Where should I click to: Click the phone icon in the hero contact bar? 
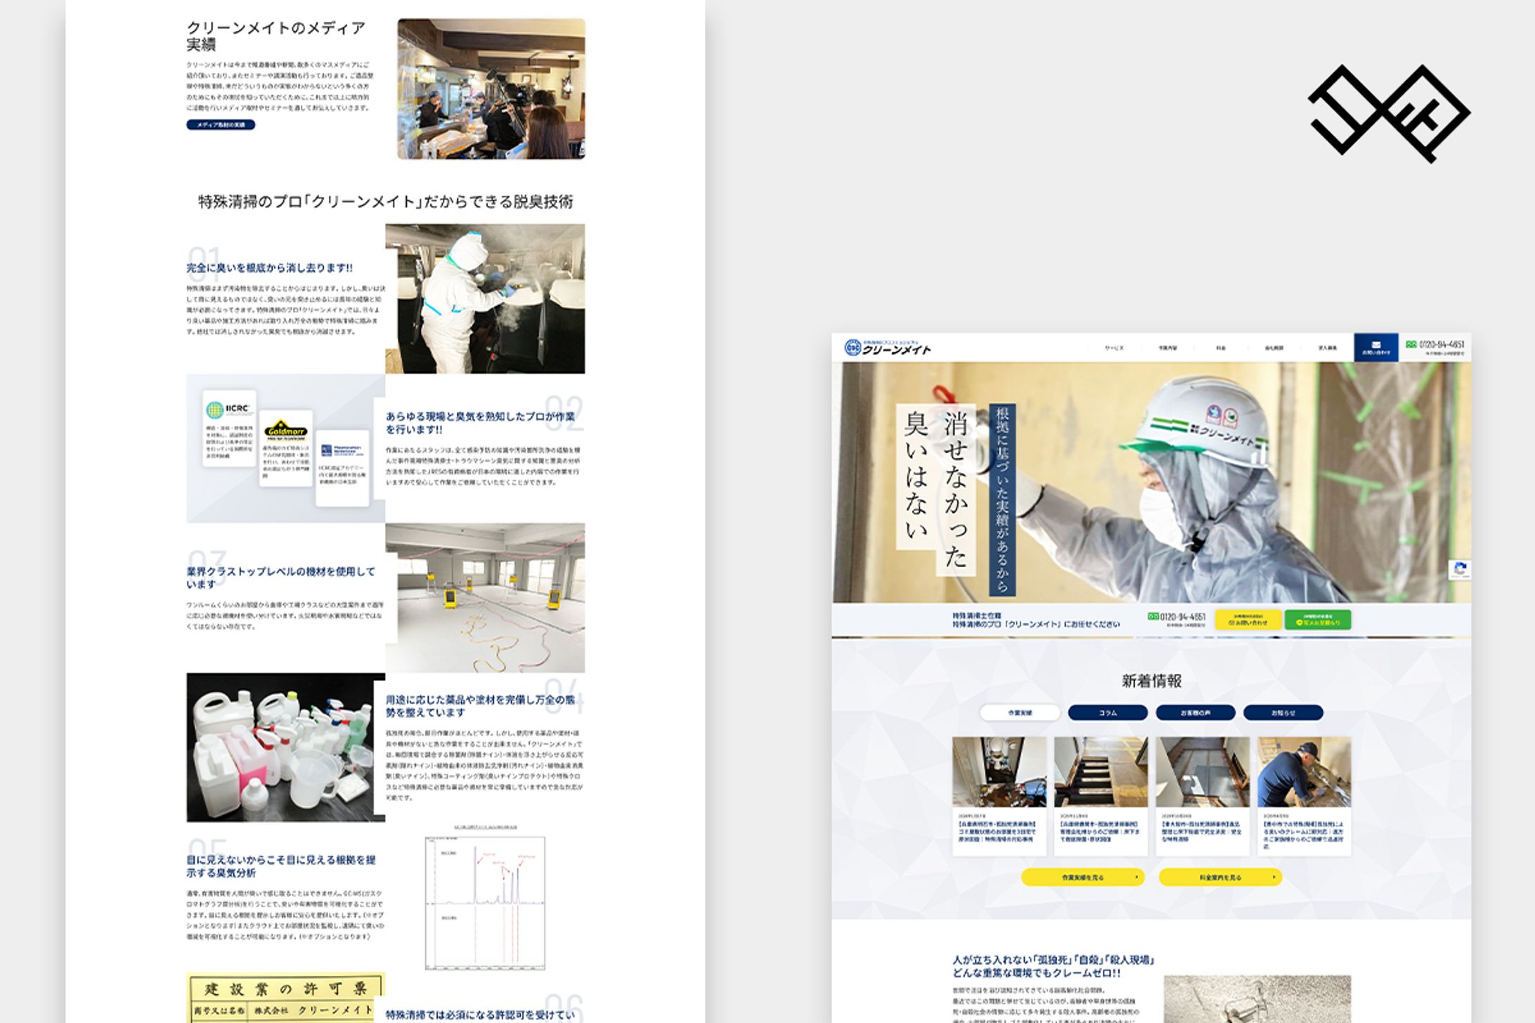pos(1153,616)
